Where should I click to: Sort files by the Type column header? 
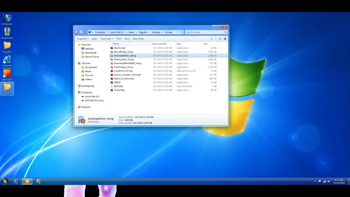click(x=189, y=44)
